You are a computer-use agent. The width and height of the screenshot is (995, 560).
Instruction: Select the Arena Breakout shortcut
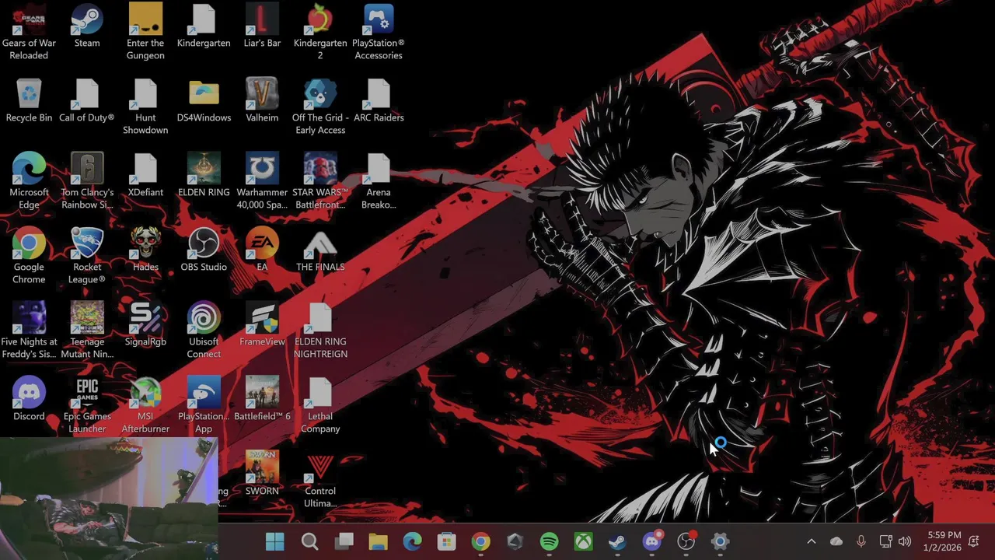(379, 182)
